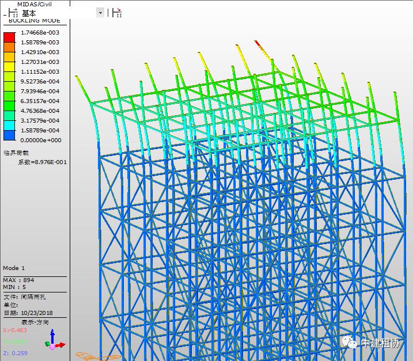Click the legend value 6.35157e-004

point(40,101)
